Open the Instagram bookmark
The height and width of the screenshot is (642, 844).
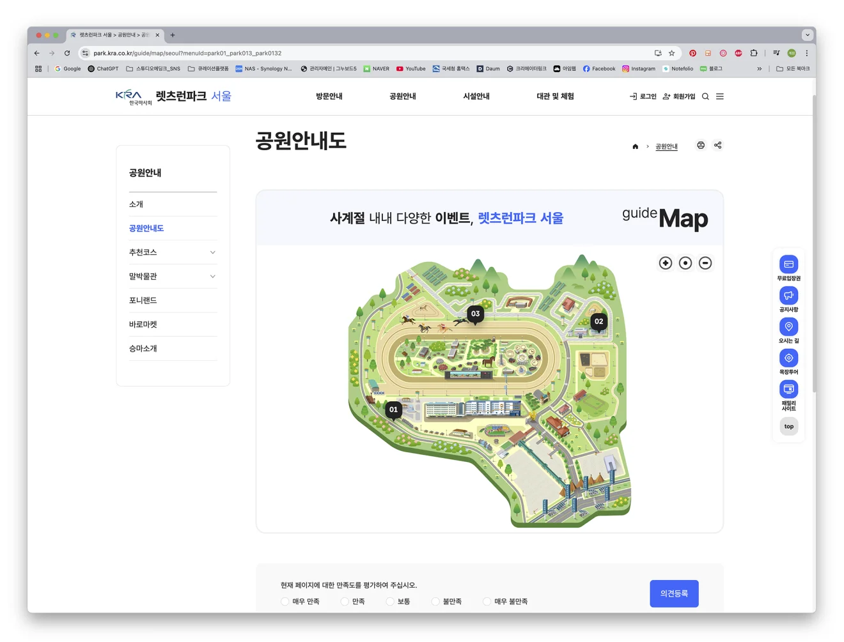coord(639,68)
